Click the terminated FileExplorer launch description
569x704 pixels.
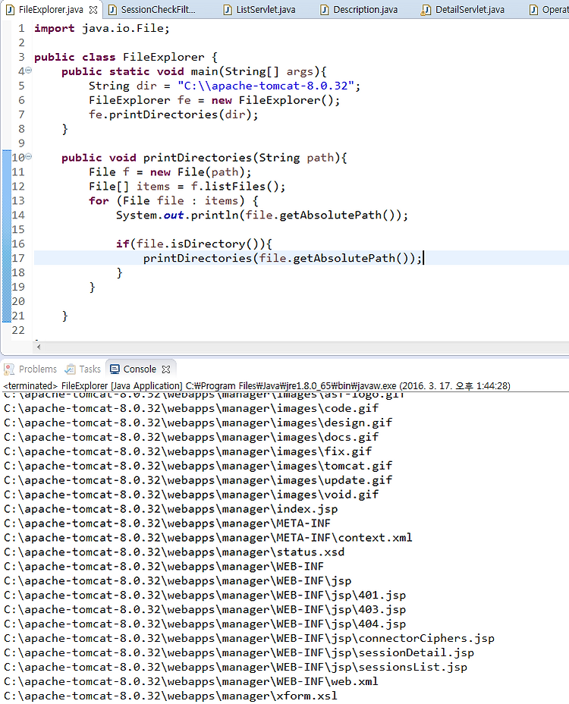coord(256,385)
